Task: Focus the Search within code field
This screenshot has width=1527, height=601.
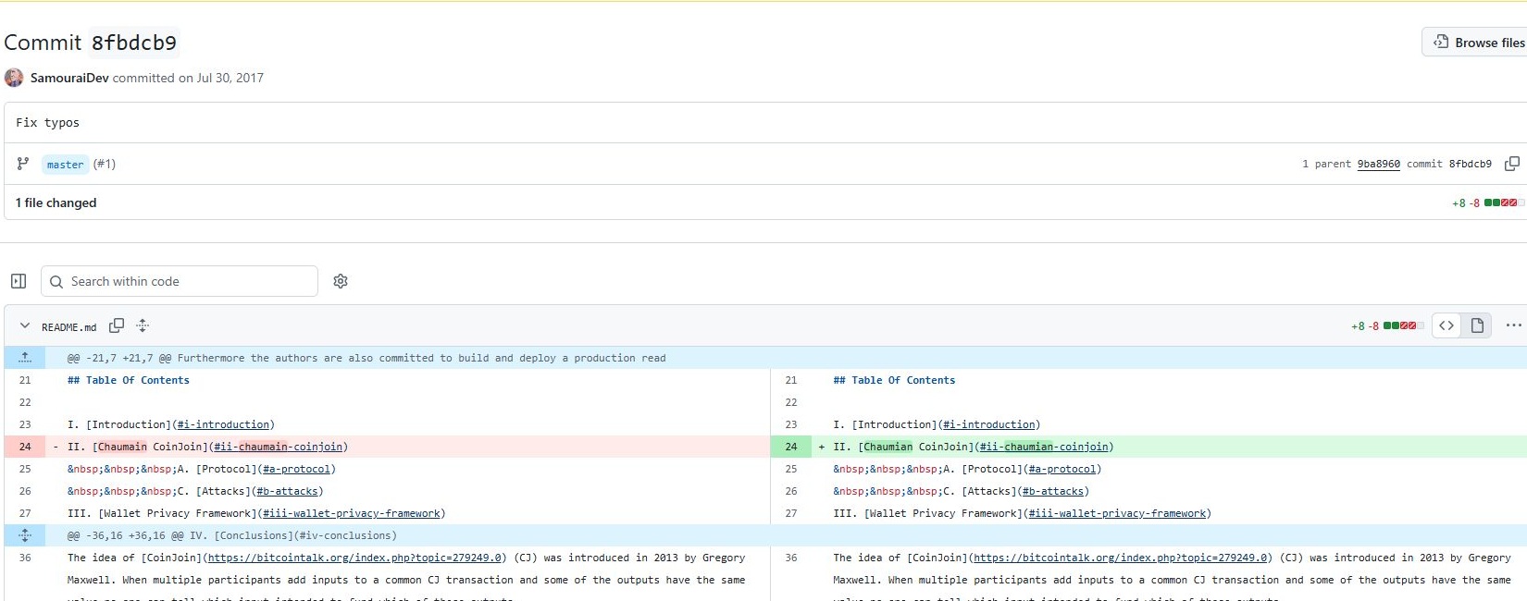Action: (x=180, y=281)
